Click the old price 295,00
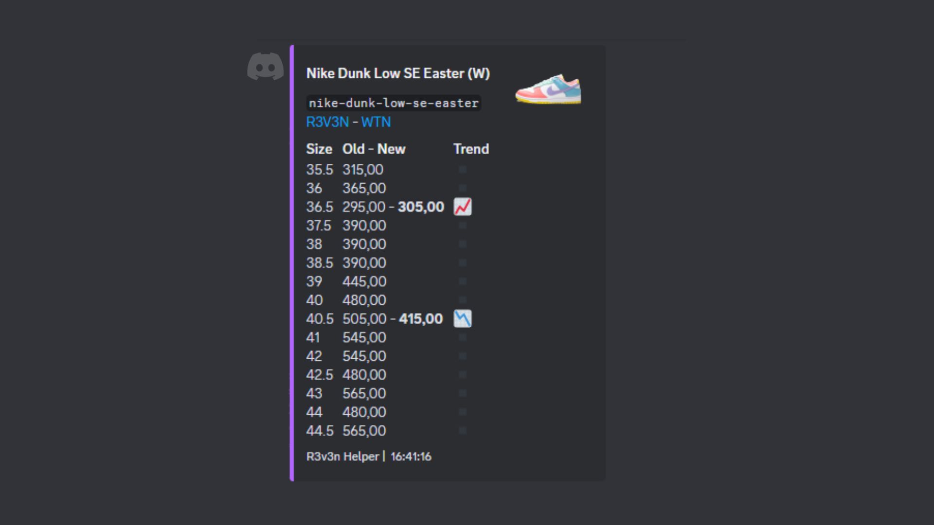The width and height of the screenshot is (934, 525). tap(364, 207)
